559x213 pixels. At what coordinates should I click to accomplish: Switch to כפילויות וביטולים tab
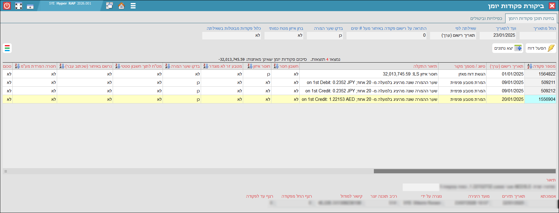tap(486, 18)
